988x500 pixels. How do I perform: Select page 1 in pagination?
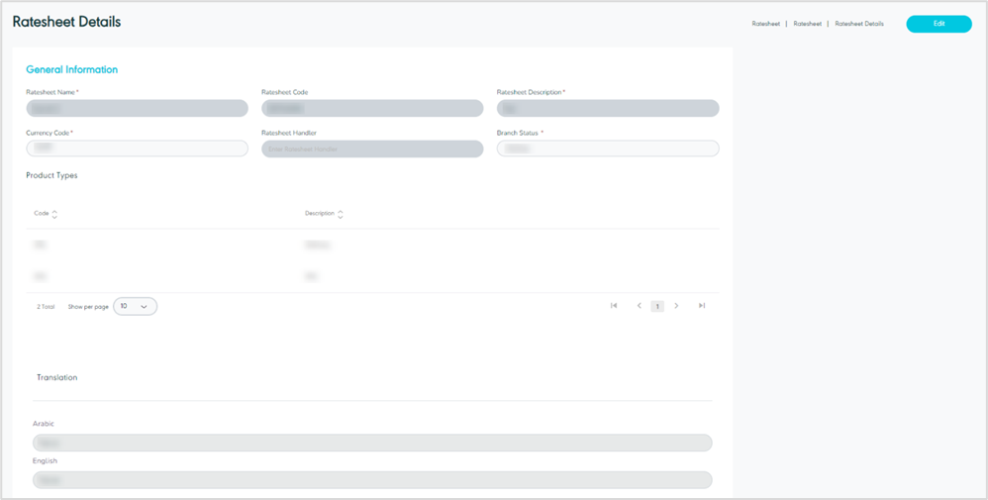[657, 307]
